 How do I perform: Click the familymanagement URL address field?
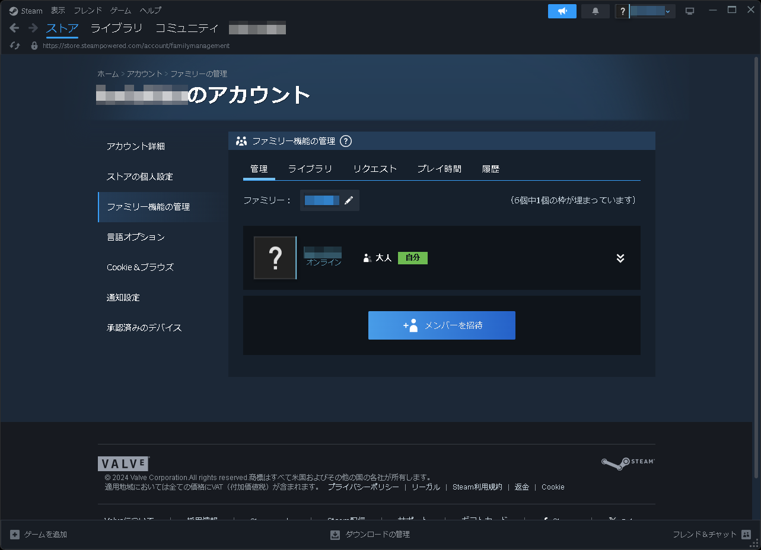[x=136, y=45]
